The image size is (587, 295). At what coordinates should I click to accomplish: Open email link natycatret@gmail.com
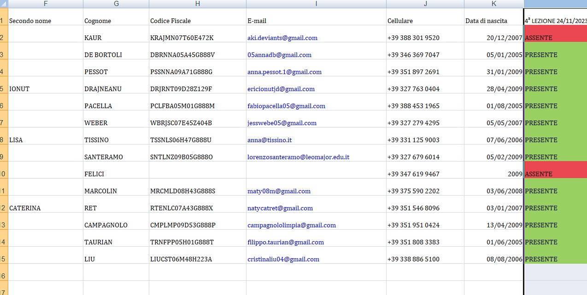coord(280,208)
